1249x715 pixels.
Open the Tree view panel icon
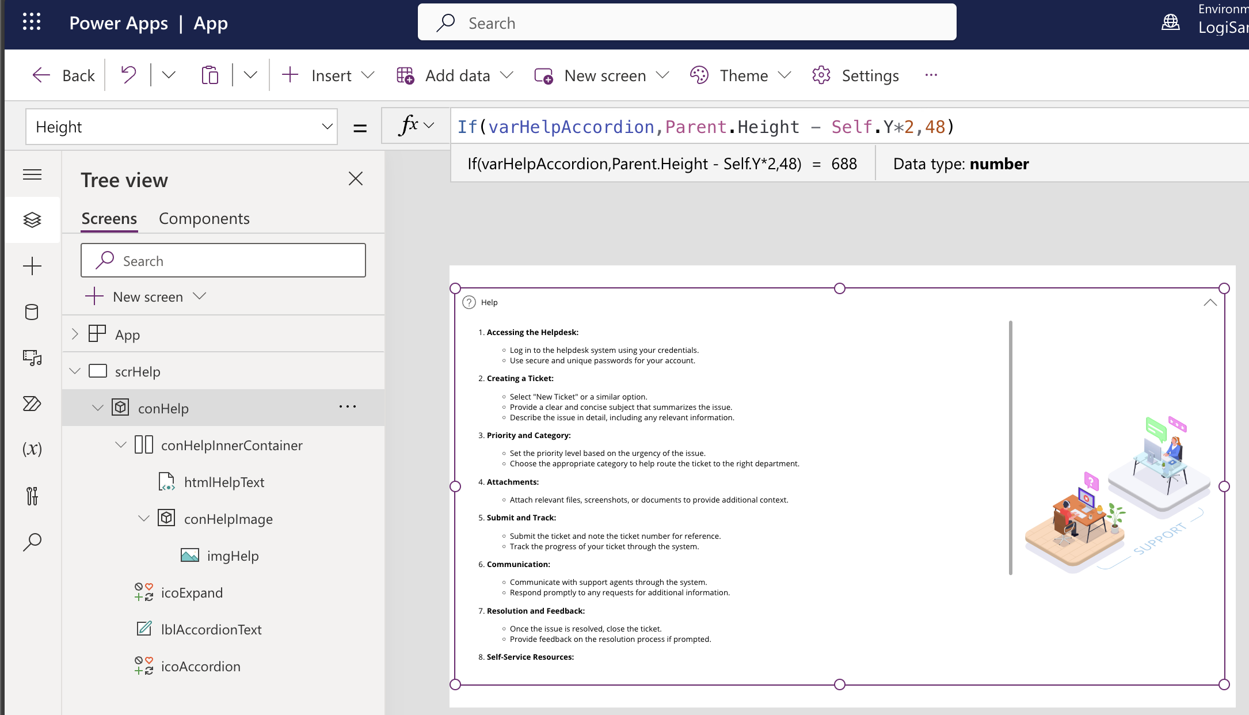32,219
